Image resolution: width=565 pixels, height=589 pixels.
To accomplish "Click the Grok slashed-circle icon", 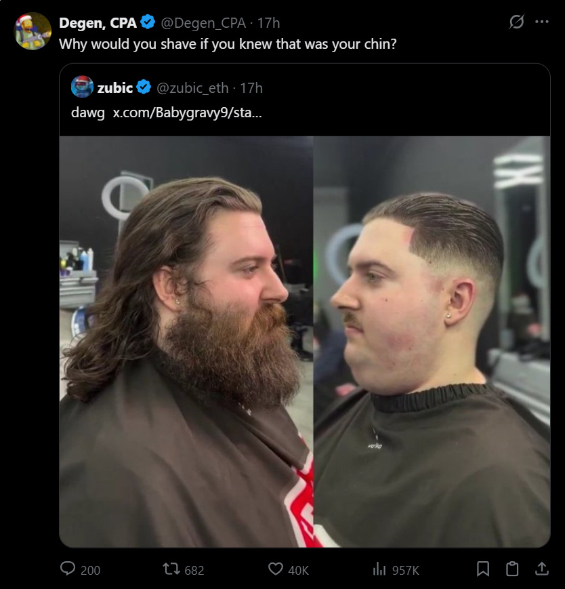I will pyautogui.click(x=516, y=22).
